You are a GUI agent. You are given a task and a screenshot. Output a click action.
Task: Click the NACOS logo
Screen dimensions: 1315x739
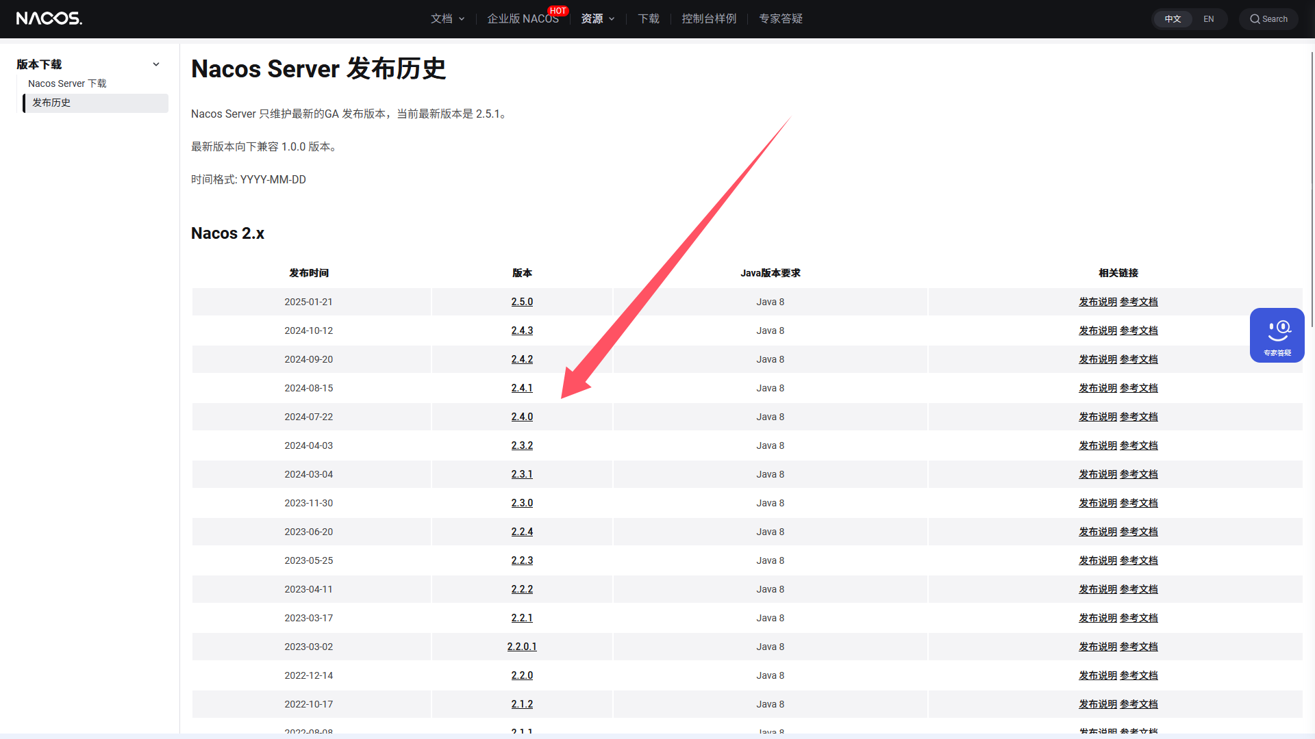point(49,18)
